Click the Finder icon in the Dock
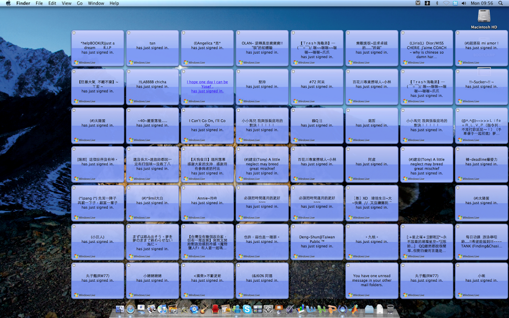Image resolution: width=509 pixels, height=318 pixels. pos(119,310)
